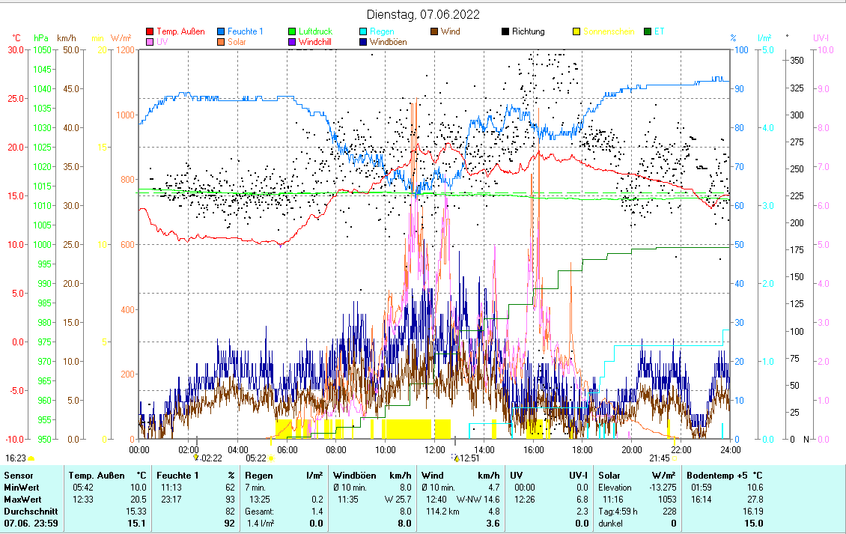Click the Sensor header in the data table
The width and height of the screenshot is (846, 534).
pyautogui.click(x=19, y=475)
